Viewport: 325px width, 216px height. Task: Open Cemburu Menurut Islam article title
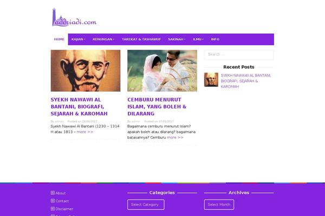[x=157, y=107]
